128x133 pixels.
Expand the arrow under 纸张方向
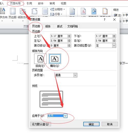(23, 21)
